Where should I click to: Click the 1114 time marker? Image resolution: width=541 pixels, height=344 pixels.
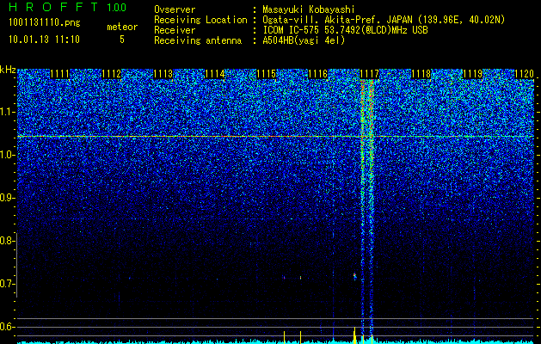[215, 74]
